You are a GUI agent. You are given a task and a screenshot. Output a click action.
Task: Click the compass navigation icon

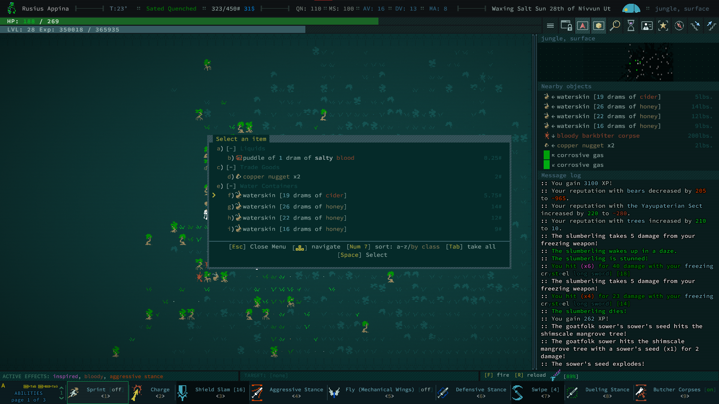pos(679,26)
